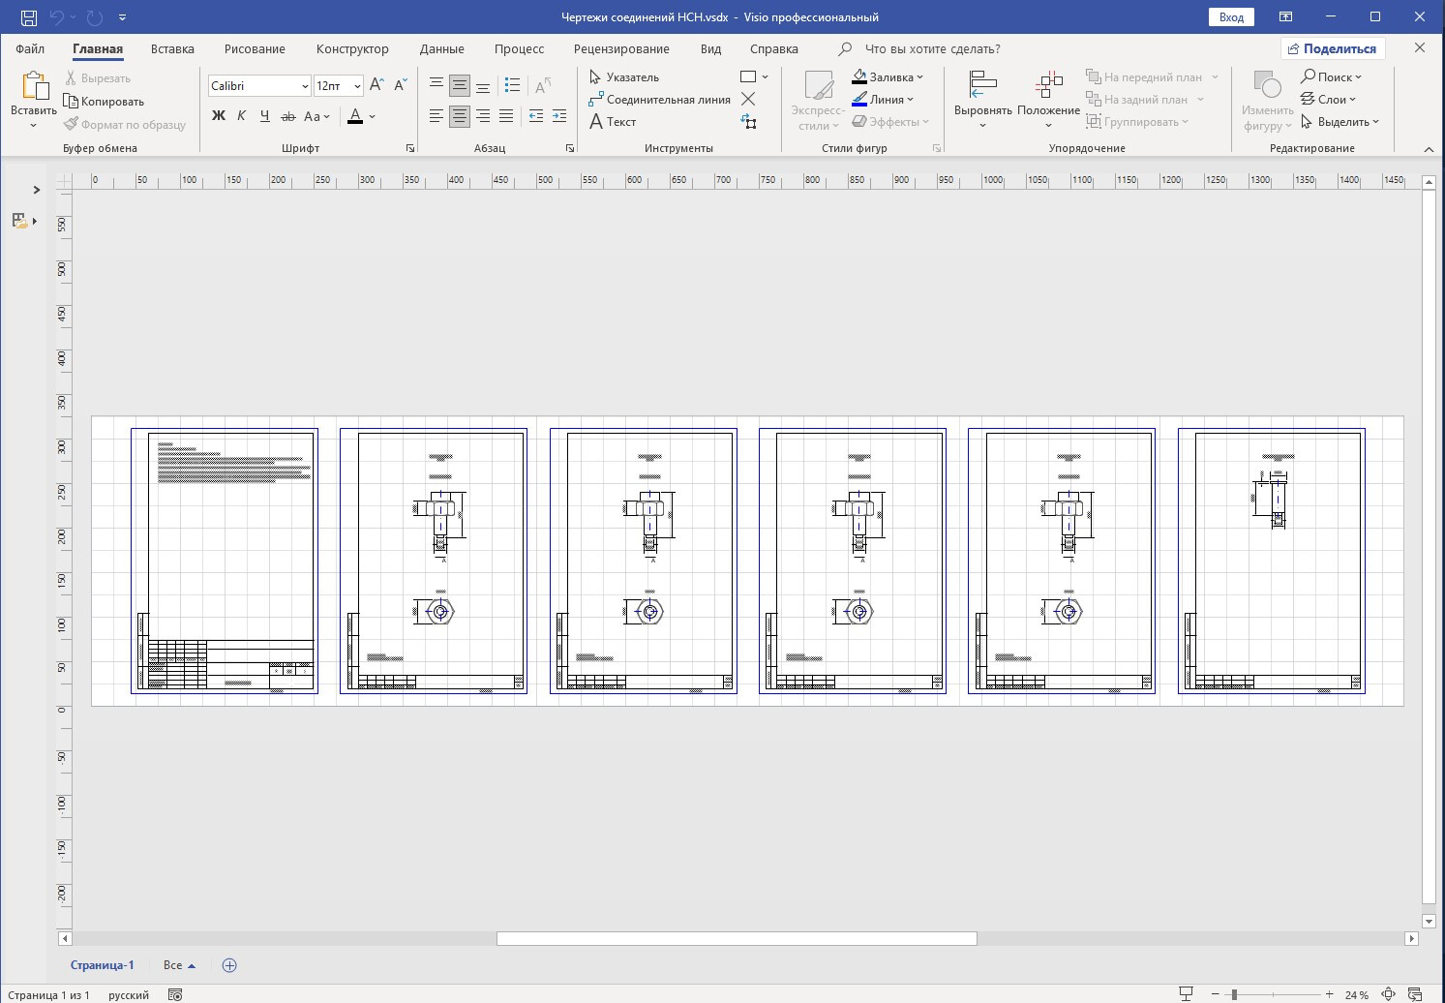Open the Line (Линия) dropdown

[x=883, y=100]
